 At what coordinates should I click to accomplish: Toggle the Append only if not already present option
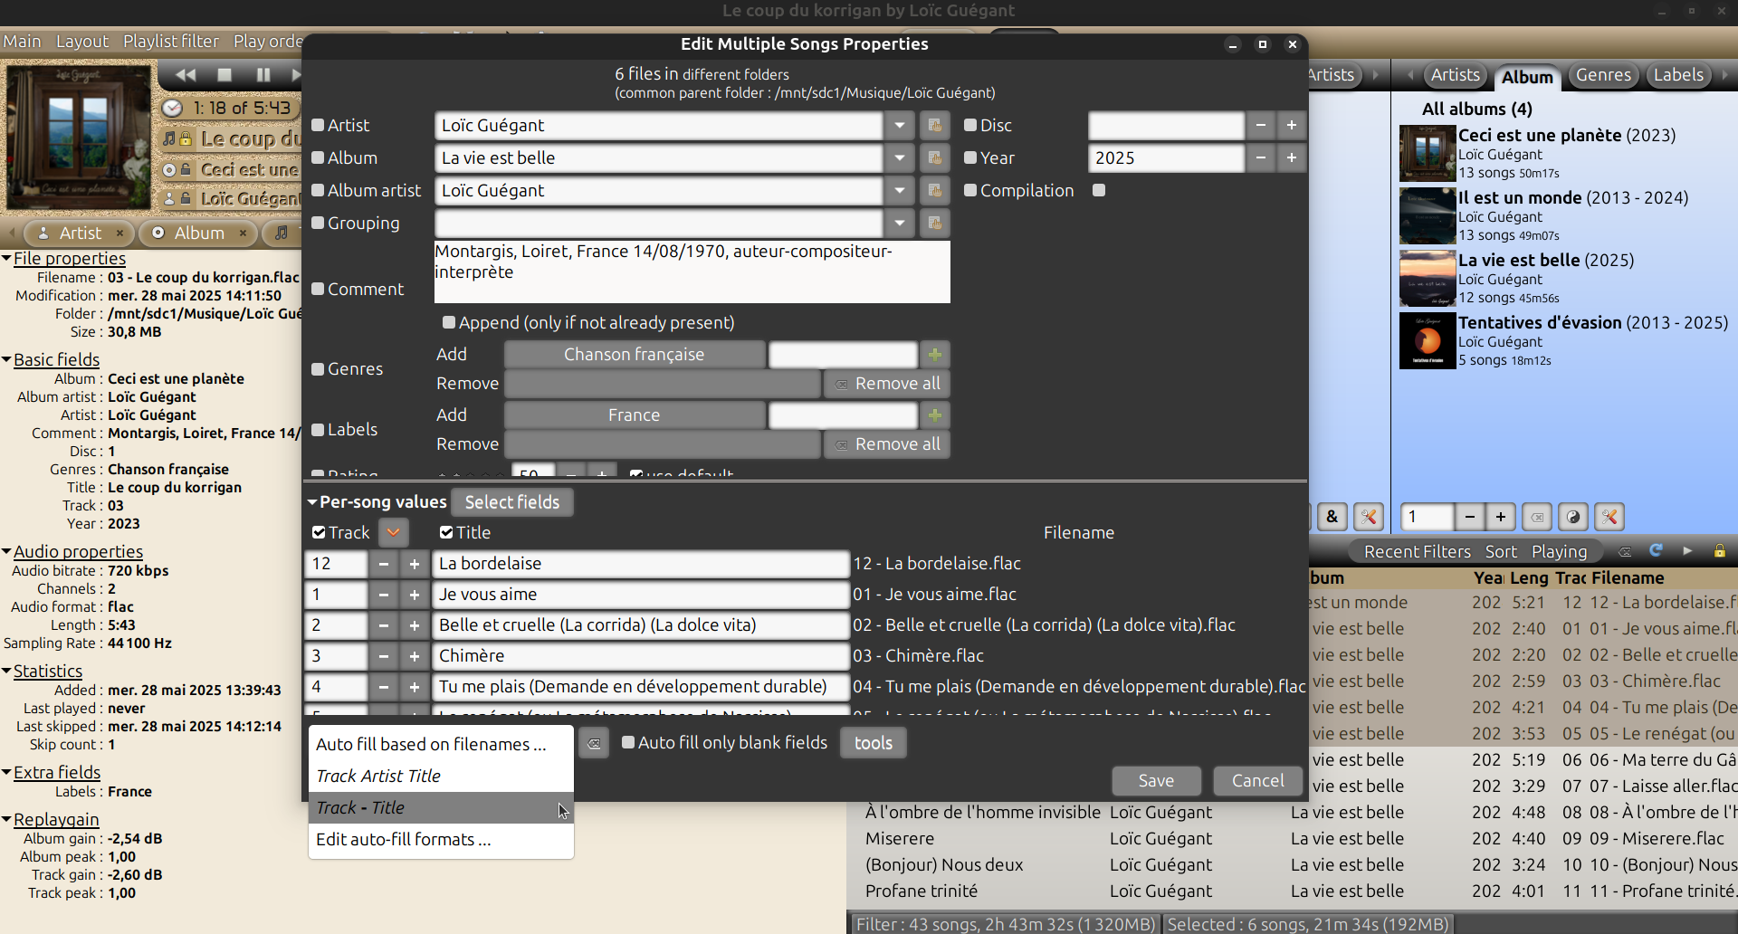(448, 322)
